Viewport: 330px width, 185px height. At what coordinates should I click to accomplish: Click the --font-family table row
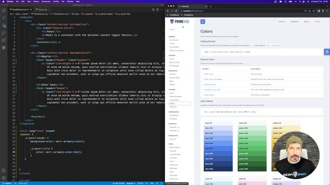262,95
